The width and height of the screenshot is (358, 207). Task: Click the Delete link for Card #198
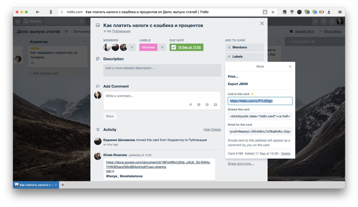(286, 154)
